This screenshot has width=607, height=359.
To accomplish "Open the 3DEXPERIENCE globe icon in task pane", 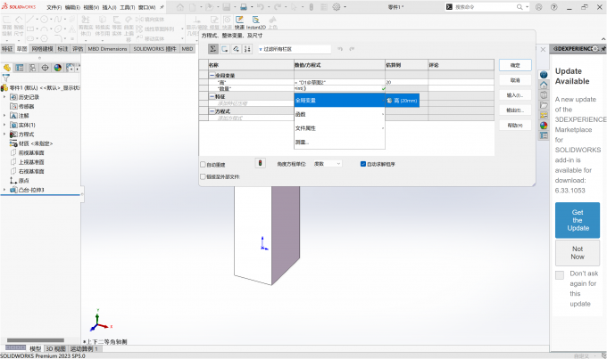I will 544,75.
